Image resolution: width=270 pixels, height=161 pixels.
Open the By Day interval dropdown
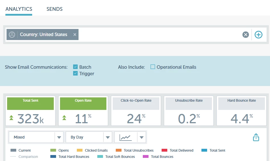tap(89, 137)
